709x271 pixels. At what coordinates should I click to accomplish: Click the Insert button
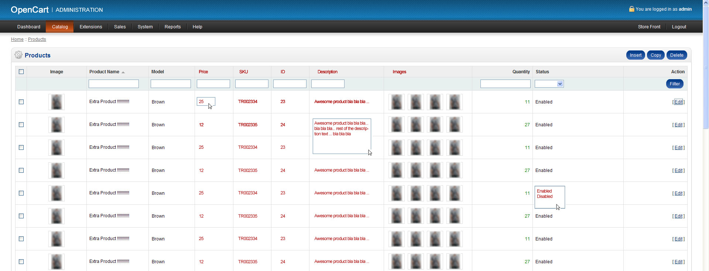click(636, 55)
